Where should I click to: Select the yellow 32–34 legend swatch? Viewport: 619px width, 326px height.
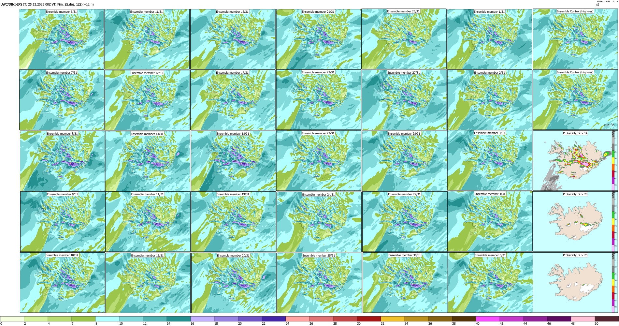(x=393, y=319)
